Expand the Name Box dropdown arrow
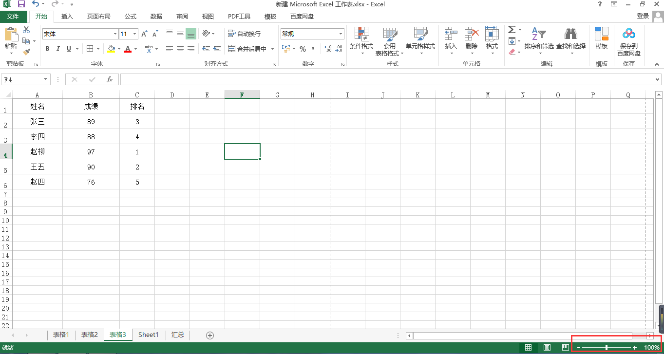Image resolution: width=664 pixels, height=354 pixels. point(46,79)
